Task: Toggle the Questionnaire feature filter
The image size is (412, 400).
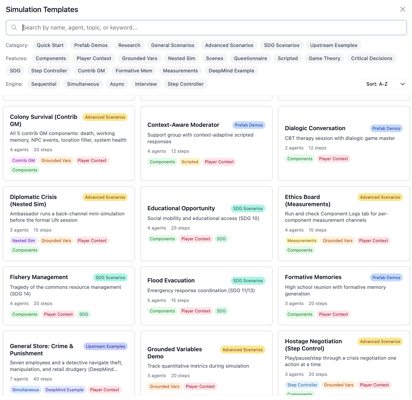Action: 250,58
